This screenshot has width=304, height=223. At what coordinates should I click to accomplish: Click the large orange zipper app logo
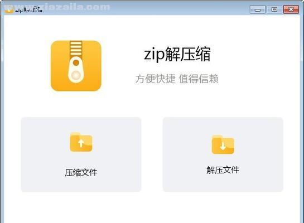tap(76, 66)
